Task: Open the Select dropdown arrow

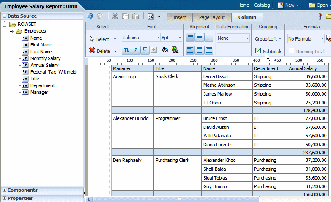Action: click(115, 39)
